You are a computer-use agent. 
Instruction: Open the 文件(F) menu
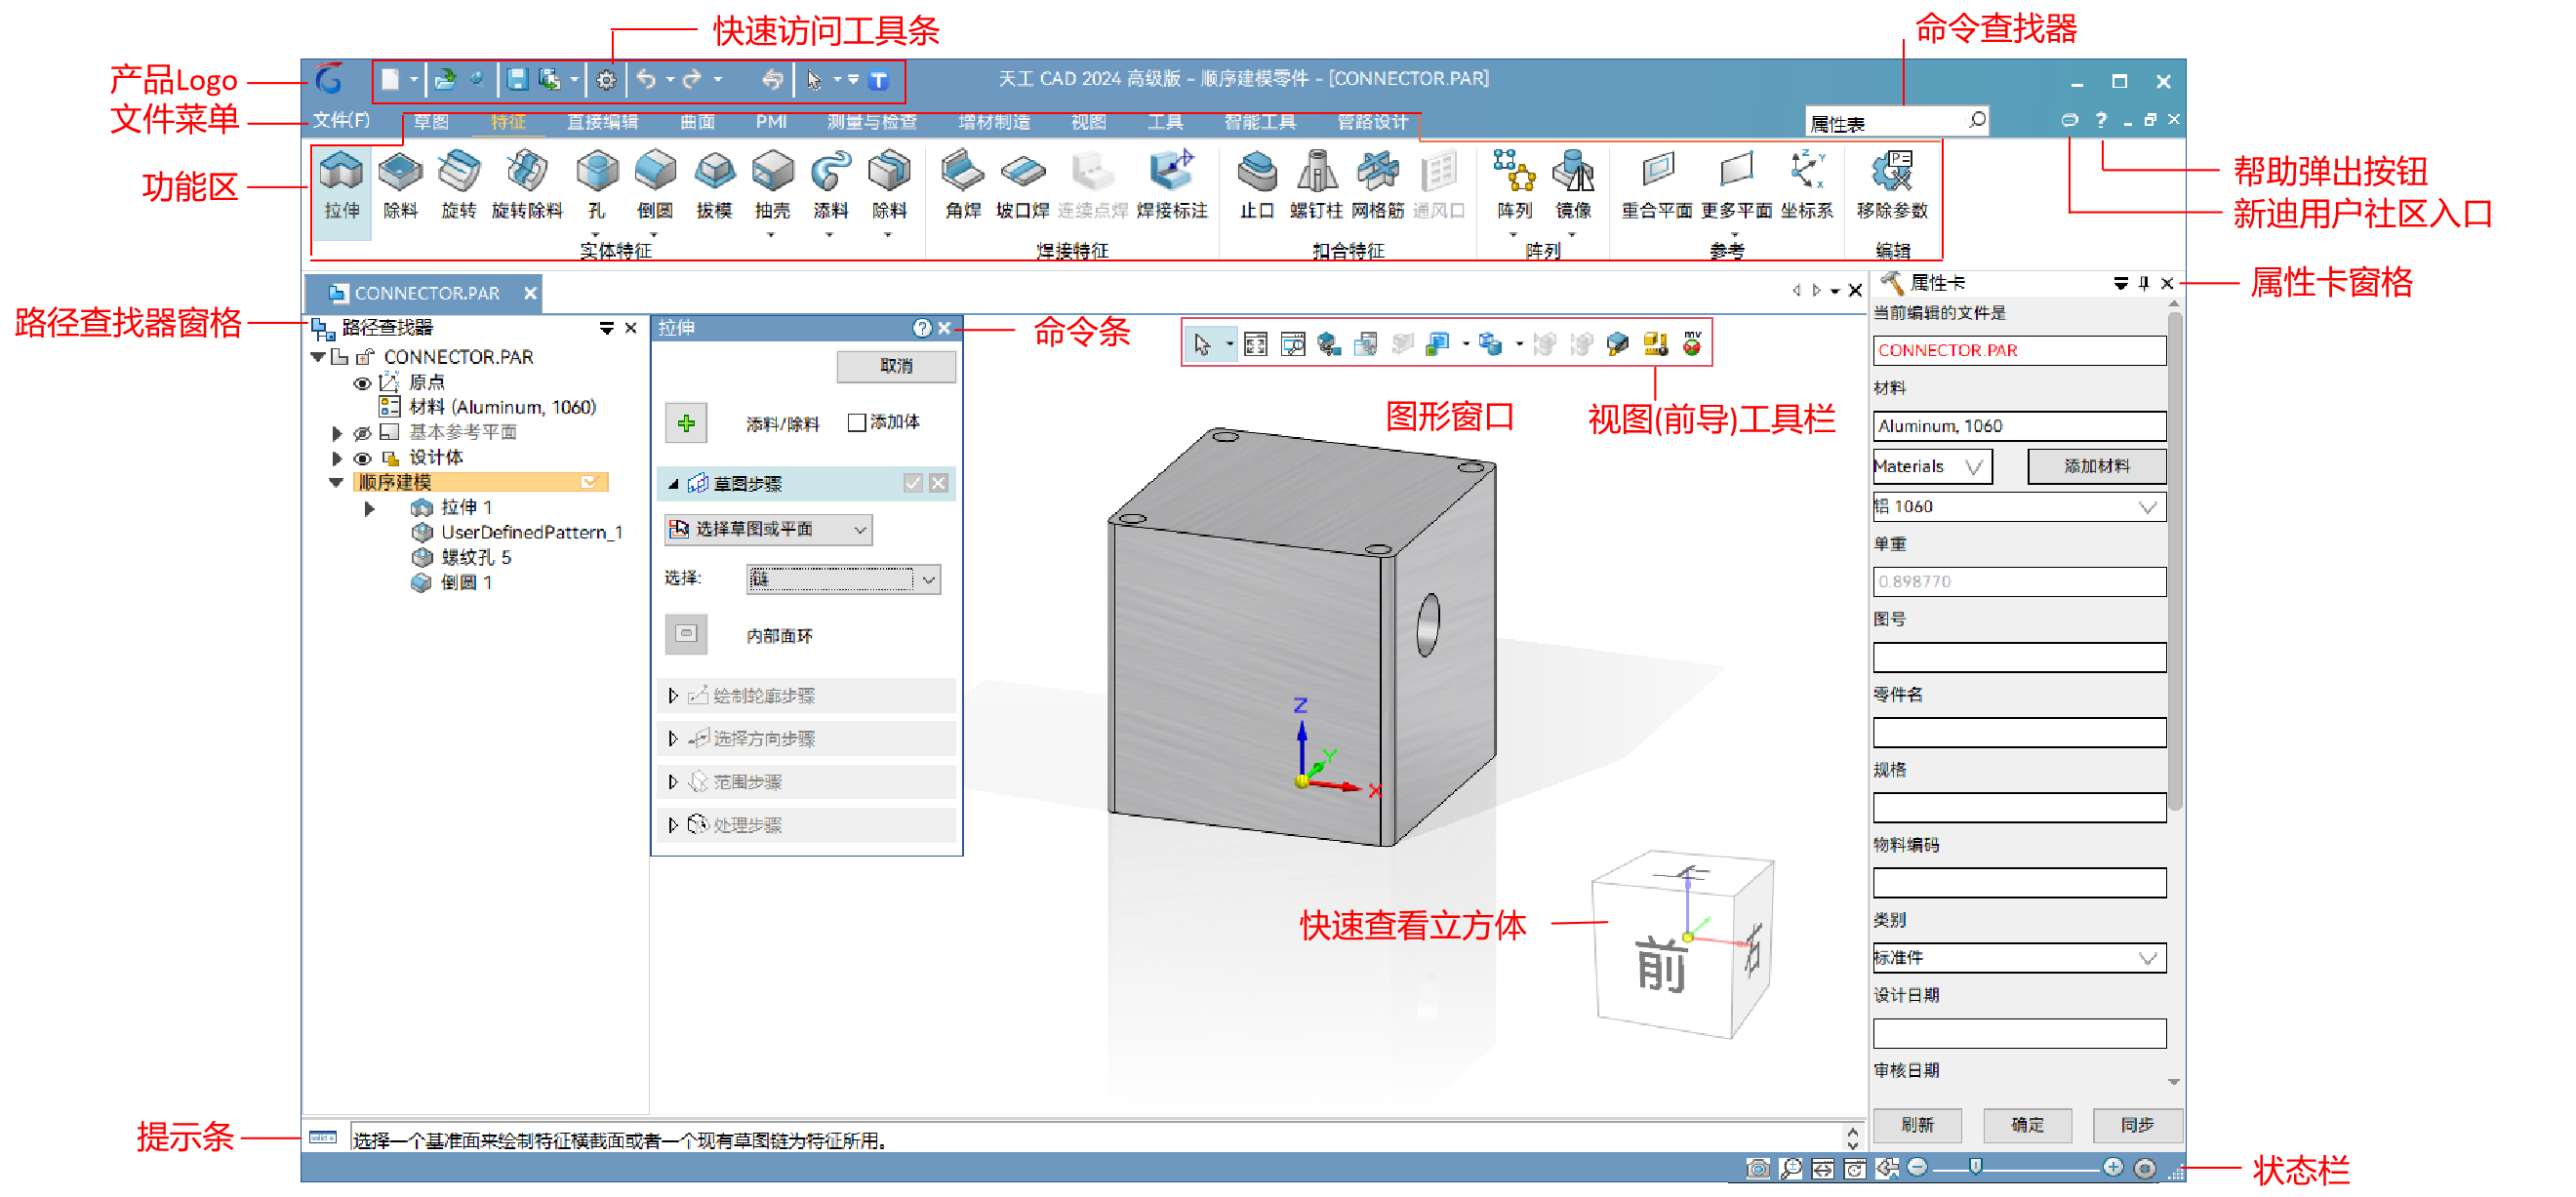point(341,120)
